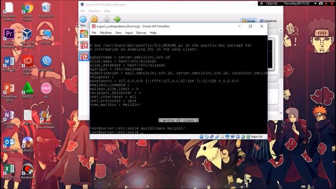Image resolution: width=336 pixels, height=189 pixels.
Task: Open Input menu in the VM window
Action: 129,33
